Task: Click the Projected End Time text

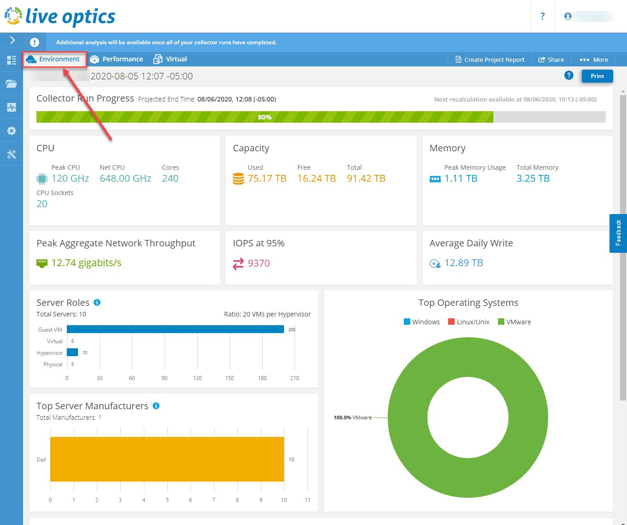Action: (x=207, y=99)
